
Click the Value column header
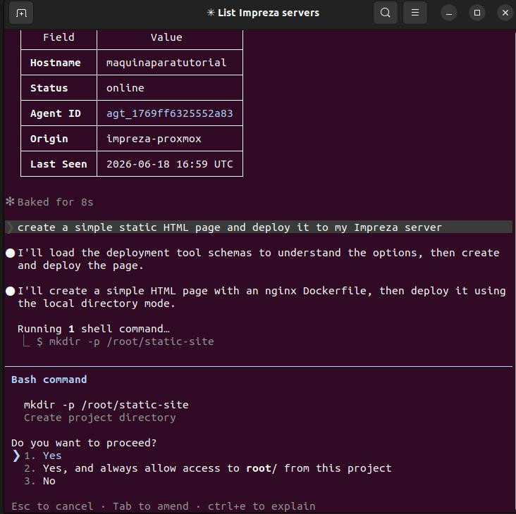(166, 37)
